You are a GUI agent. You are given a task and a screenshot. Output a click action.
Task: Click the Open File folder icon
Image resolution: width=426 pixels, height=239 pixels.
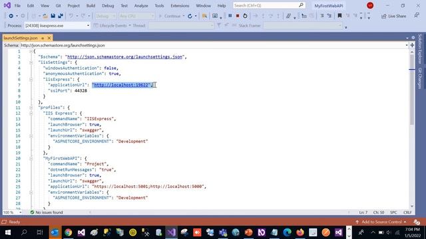tap(45, 16)
